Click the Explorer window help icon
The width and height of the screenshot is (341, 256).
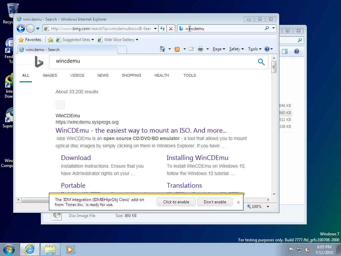[x=296, y=51]
